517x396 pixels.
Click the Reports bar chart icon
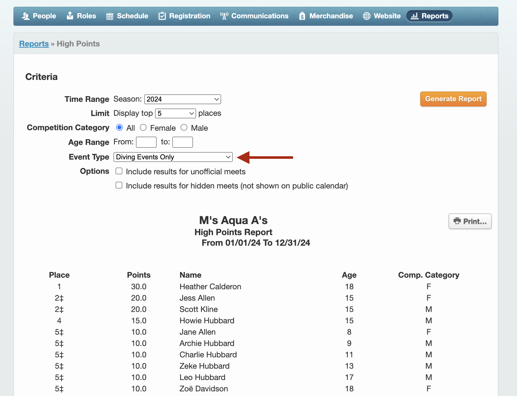coord(414,16)
